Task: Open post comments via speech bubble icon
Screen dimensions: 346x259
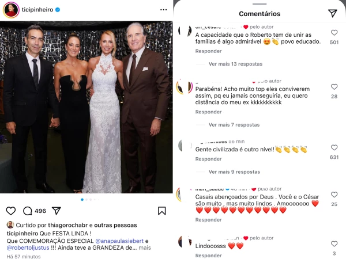Action: pyautogui.click(x=27, y=211)
